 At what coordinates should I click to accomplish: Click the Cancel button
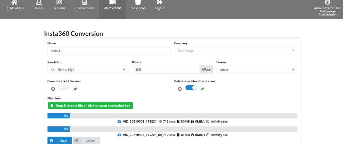pyautogui.click(x=86, y=141)
